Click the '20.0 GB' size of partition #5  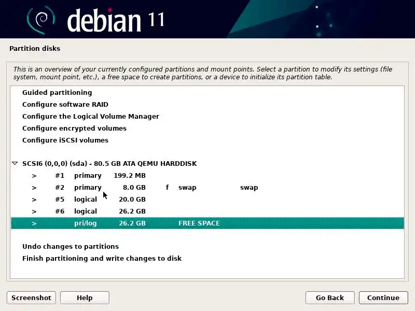pyautogui.click(x=132, y=200)
